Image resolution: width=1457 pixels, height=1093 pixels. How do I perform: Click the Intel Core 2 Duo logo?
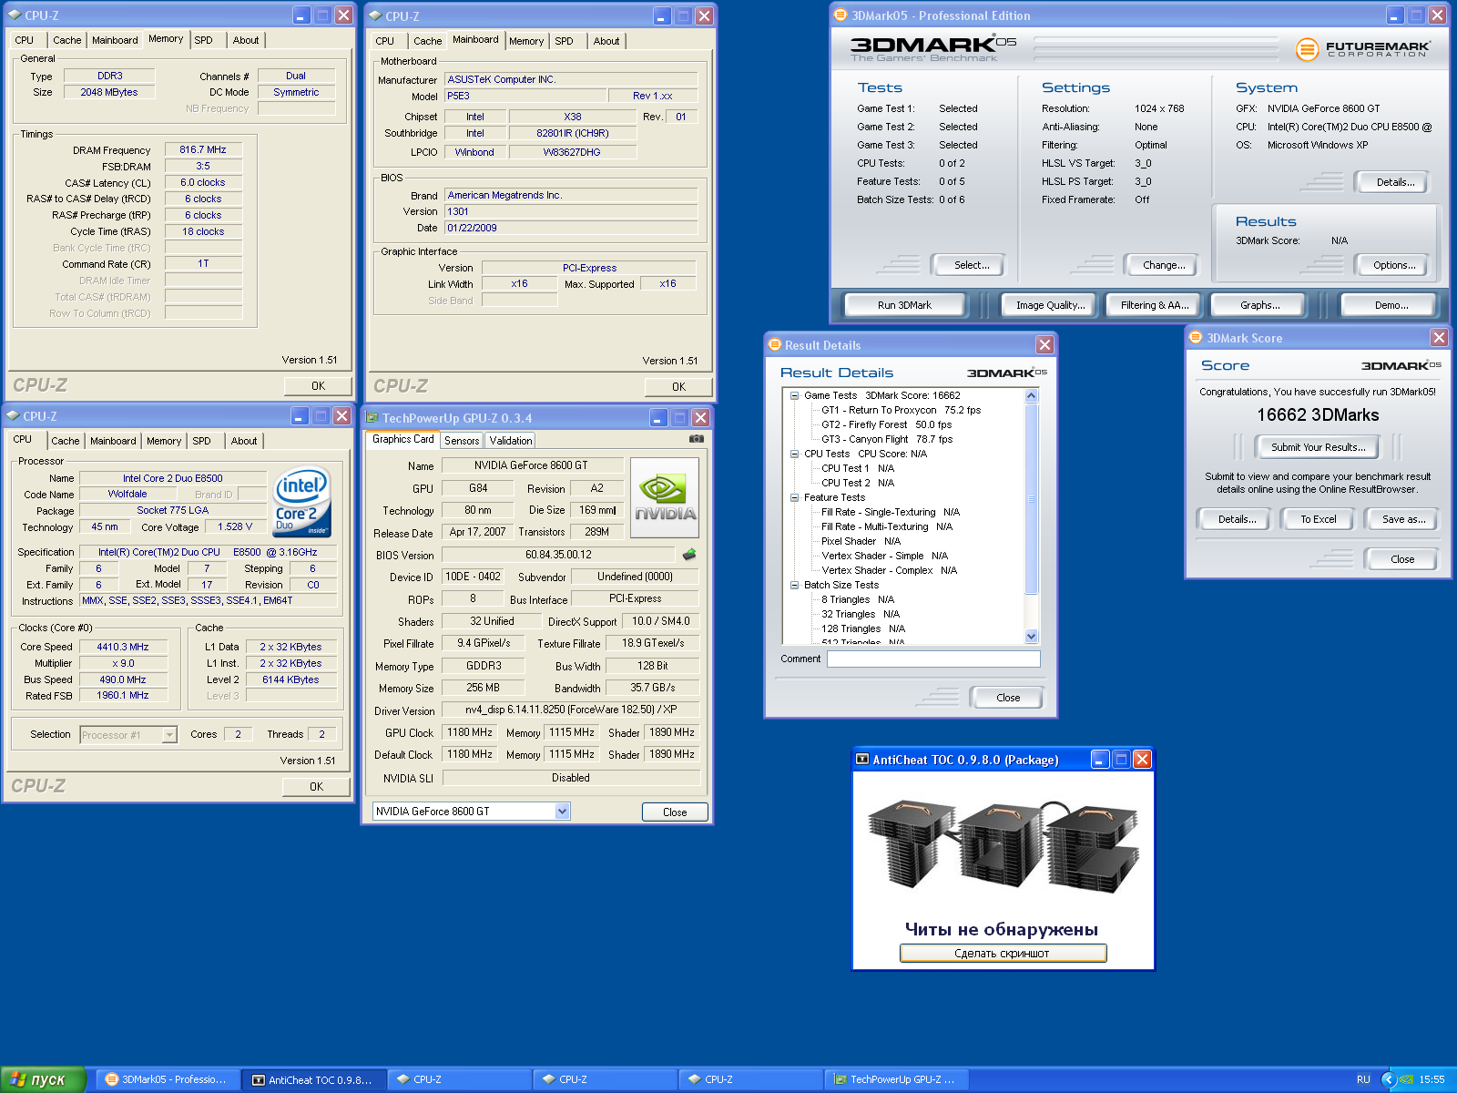(x=302, y=502)
